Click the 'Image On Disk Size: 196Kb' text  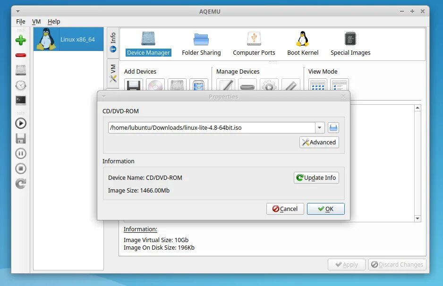[x=159, y=248]
